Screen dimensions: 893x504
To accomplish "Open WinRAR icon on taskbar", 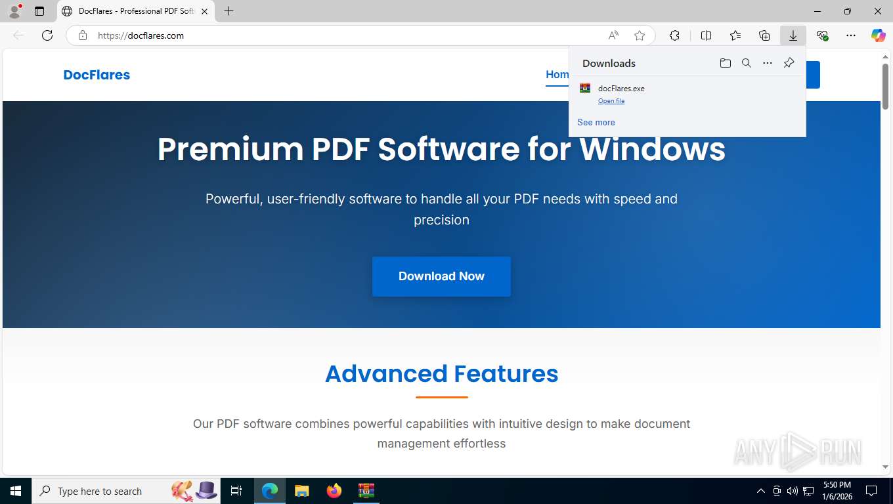I will (x=366, y=491).
